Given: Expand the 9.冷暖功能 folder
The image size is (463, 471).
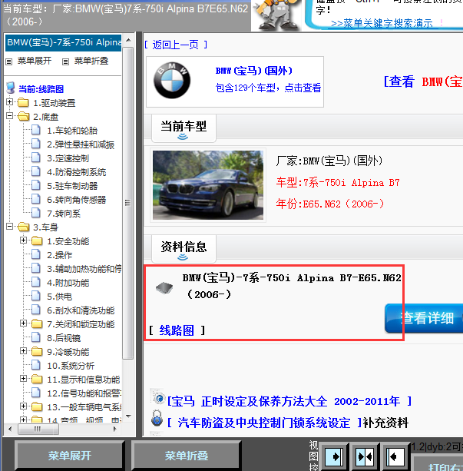Looking at the screenshot, I should (24, 351).
